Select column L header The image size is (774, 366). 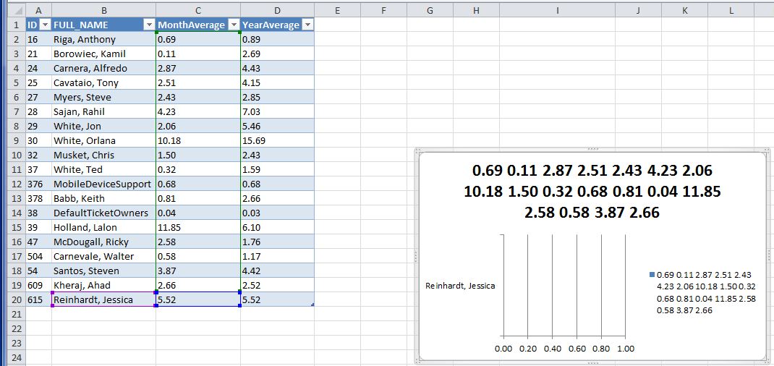[731, 10]
